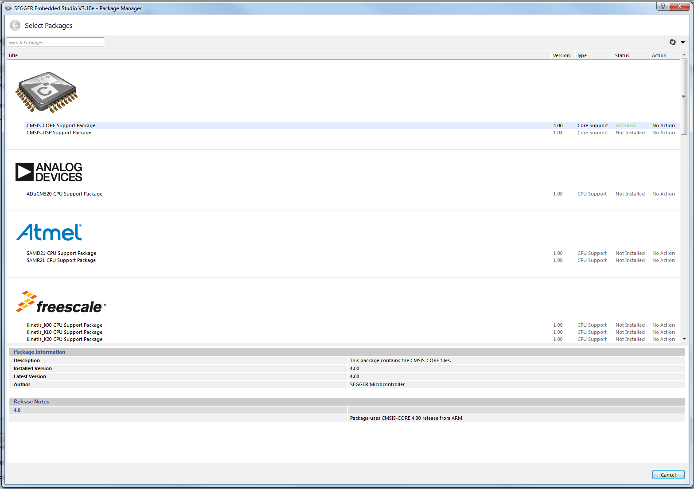Click the package list scrollbar thumb
Viewport: 694px width, 489px height.
point(684,96)
